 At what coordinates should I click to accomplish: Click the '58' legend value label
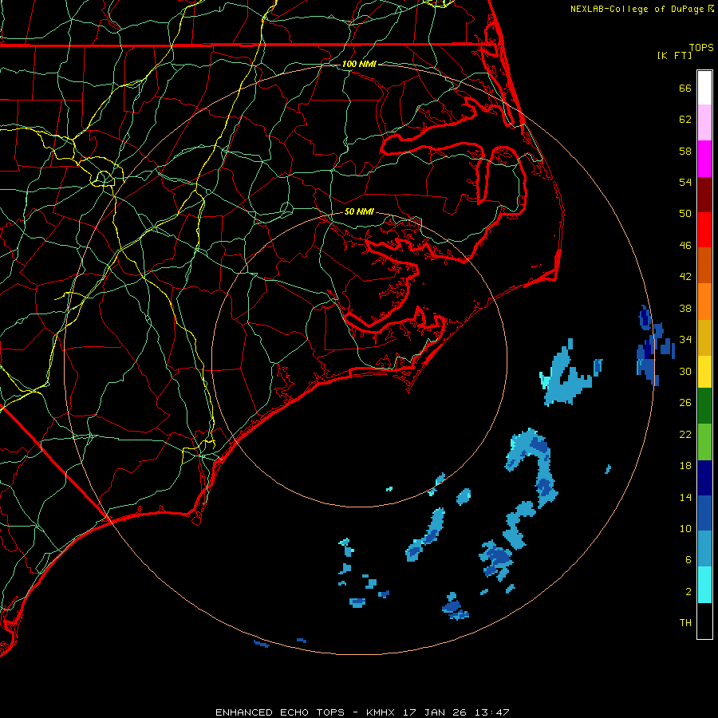685,151
